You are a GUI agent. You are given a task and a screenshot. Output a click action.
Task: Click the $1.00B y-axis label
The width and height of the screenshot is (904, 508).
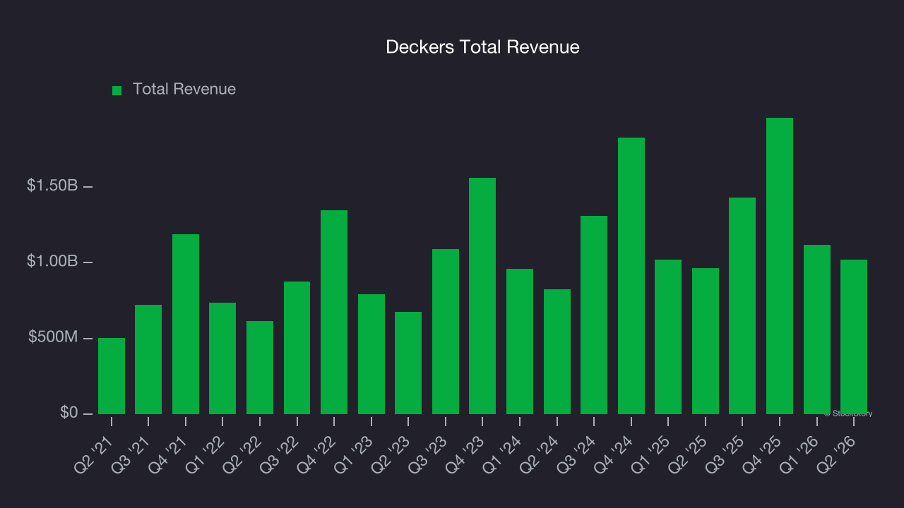(x=52, y=261)
